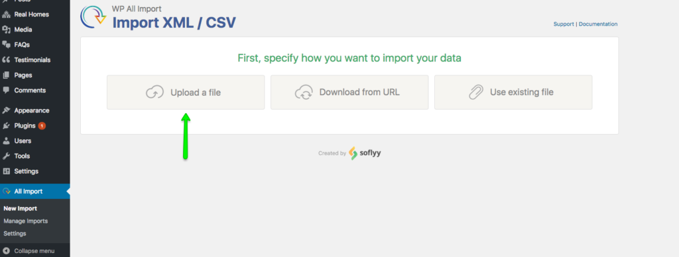Open the Support link

tap(564, 24)
